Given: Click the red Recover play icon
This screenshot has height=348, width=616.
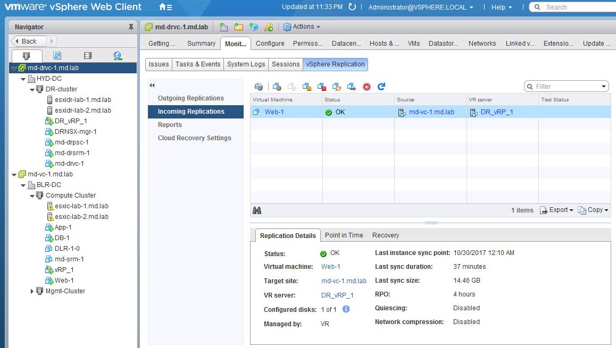Looking at the screenshot, I should [x=367, y=87].
